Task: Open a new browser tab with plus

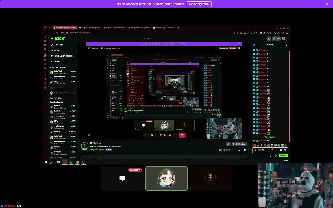Action: coord(178,28)
